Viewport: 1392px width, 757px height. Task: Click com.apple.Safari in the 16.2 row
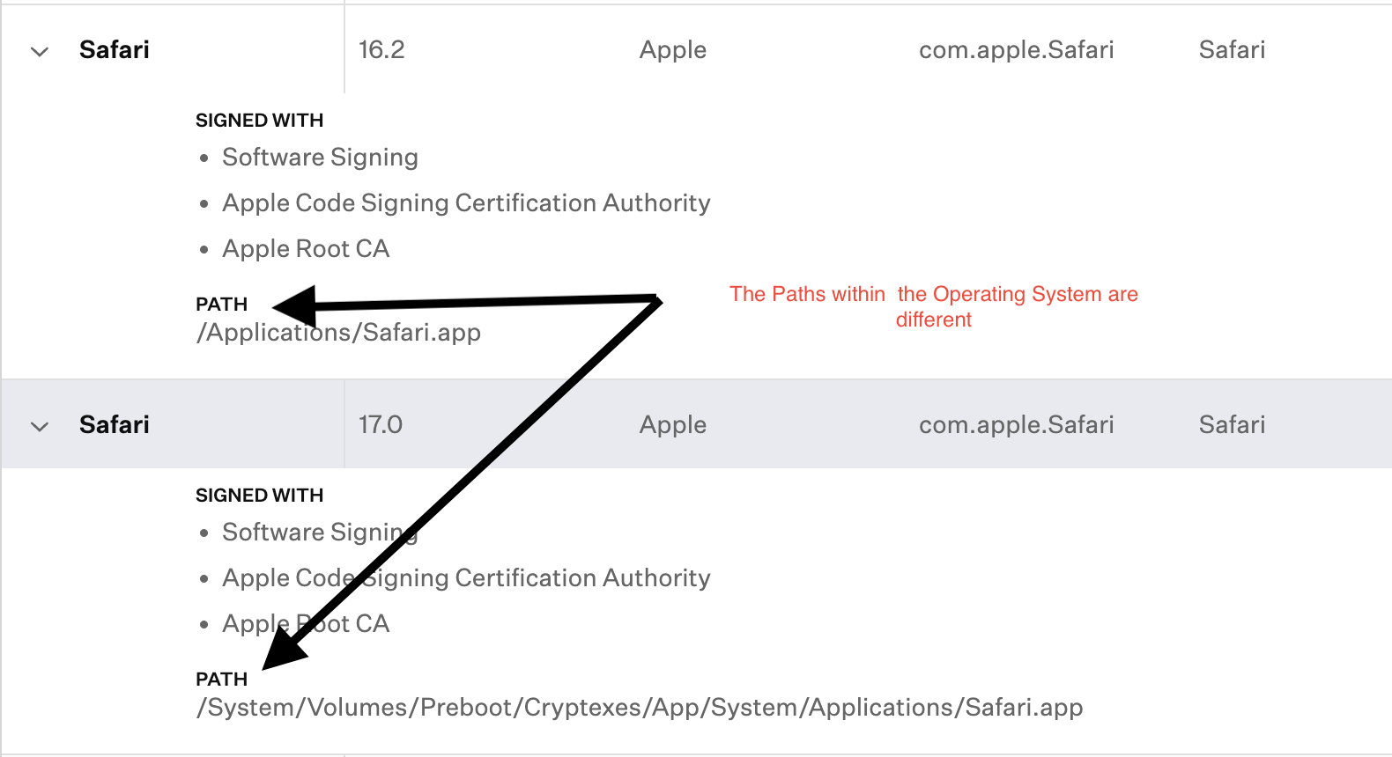coord(1016,50)
